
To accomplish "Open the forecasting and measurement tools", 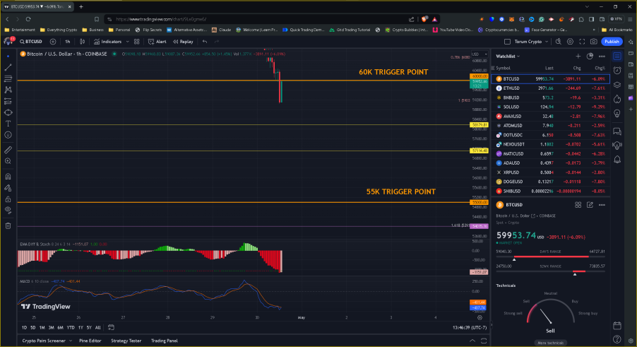I will click(x=8, y=101).
